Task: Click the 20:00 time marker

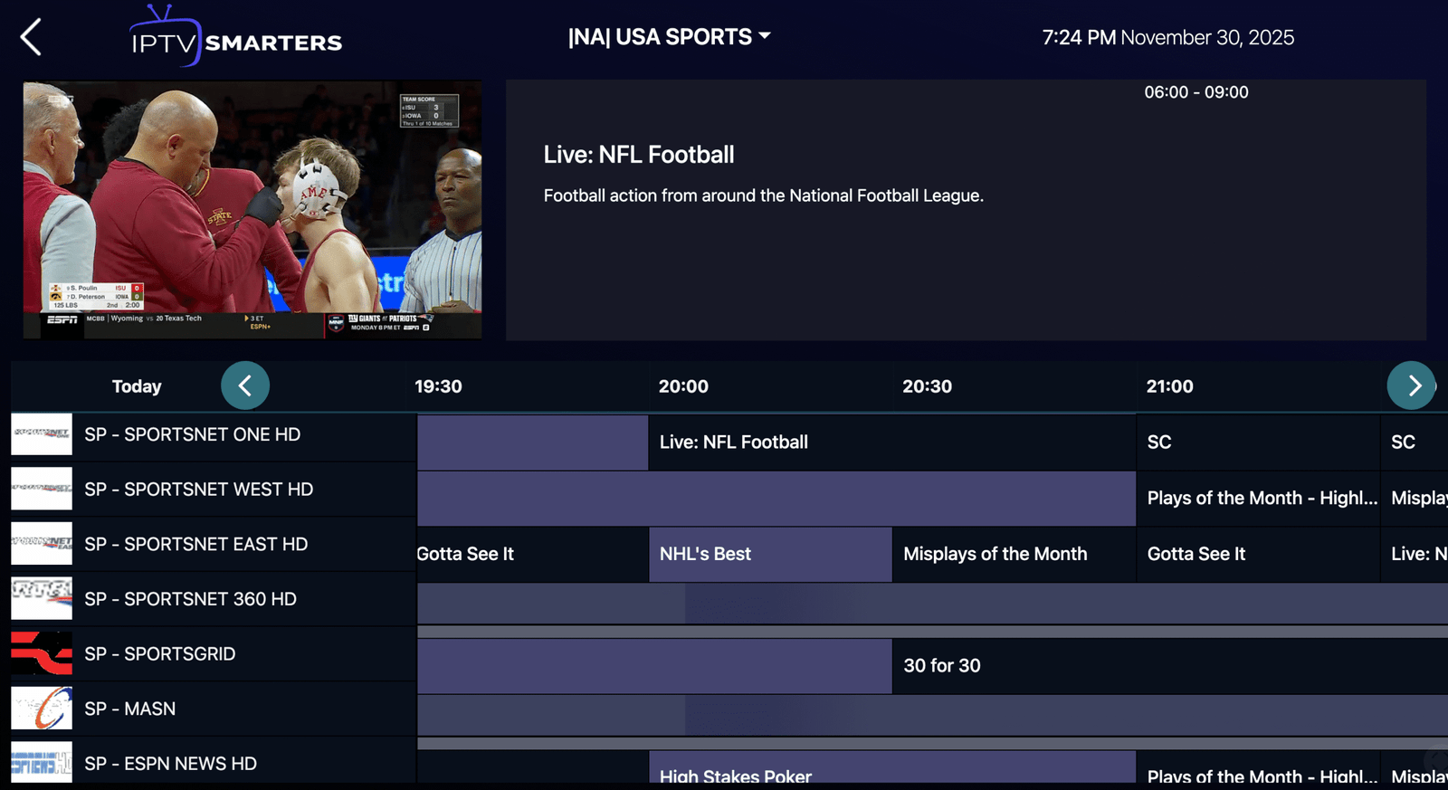Action: click(683, 386)
